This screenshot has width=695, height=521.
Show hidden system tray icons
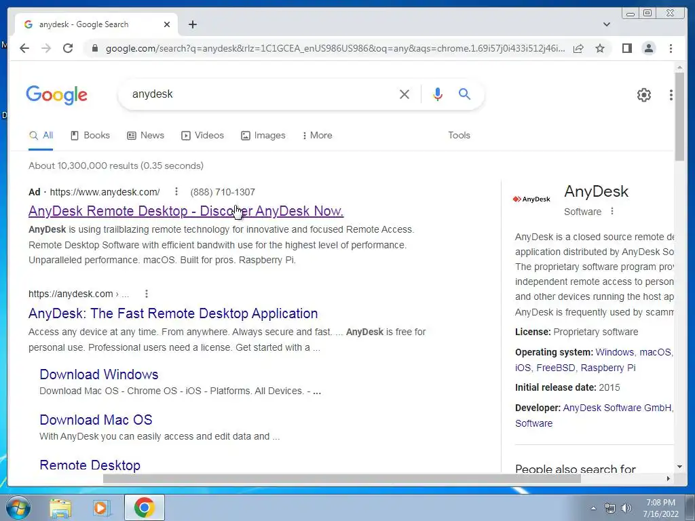click(x=593, y=508)
